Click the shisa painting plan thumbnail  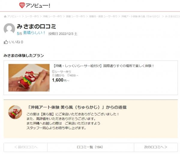tap(29, 78)
